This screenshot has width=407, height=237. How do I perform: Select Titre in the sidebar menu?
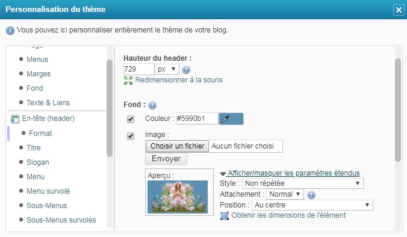(x=34, y=148)
